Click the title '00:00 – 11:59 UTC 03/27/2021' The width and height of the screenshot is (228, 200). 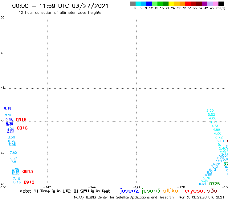[x=60, y=6]
